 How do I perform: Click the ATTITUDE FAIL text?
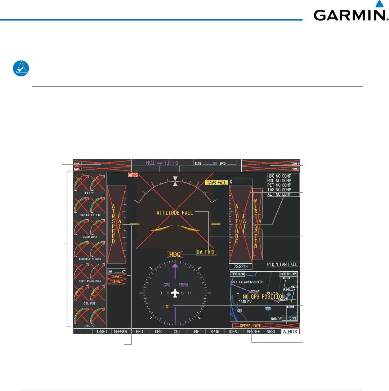pos(175,213)
